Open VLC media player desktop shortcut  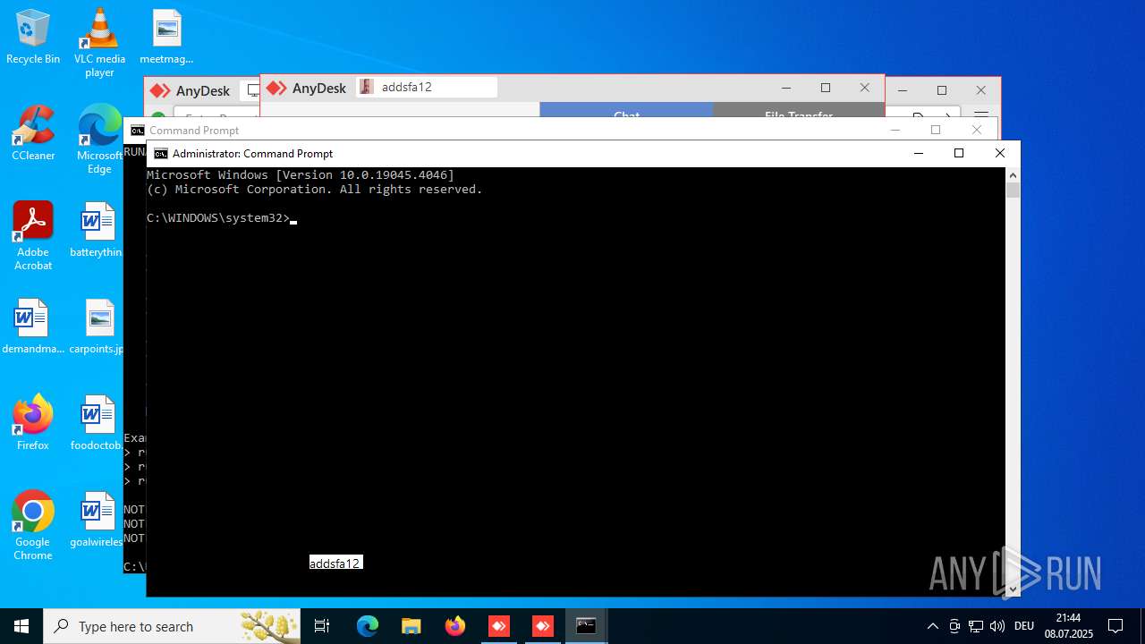coord(99,43)
